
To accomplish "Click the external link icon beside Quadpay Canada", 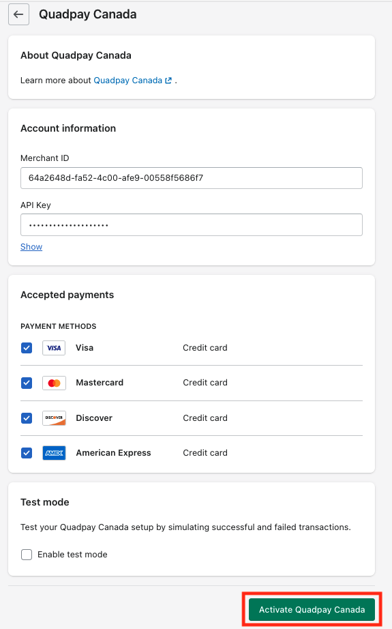I will [x=168, y=81].
